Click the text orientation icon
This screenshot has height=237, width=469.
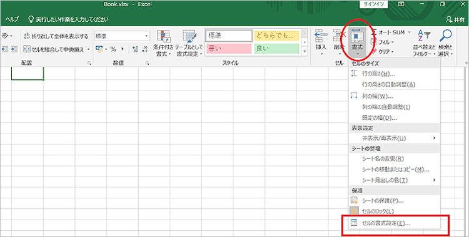(x=5, y=36)
